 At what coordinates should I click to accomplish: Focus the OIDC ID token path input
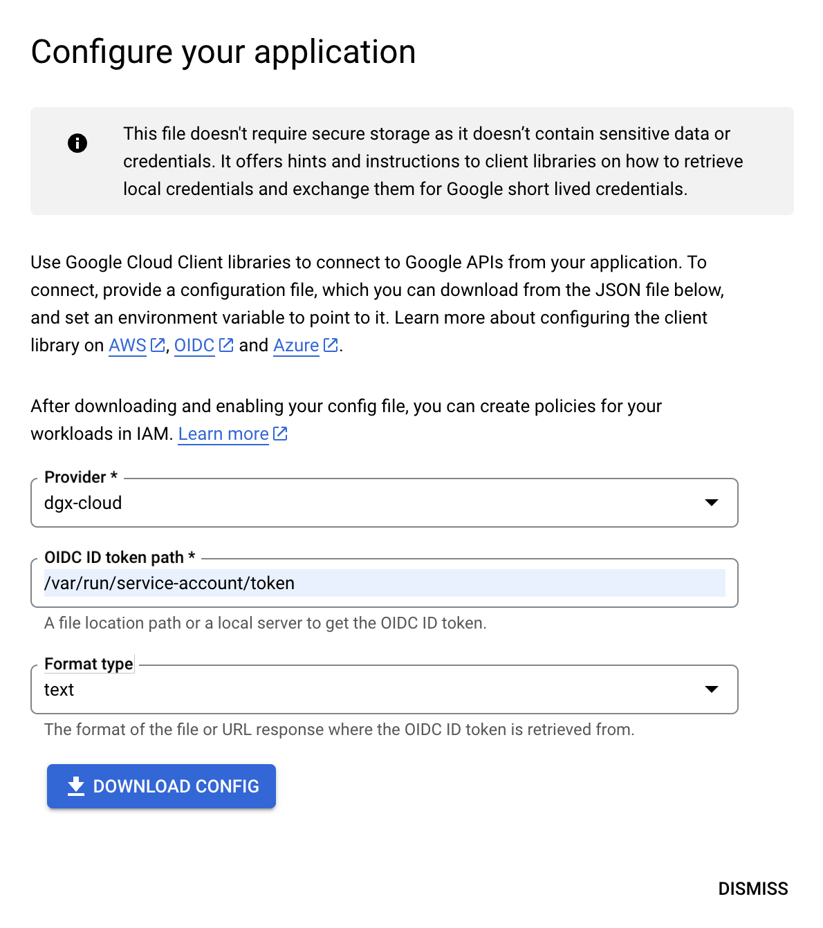[x=384, y=583]
